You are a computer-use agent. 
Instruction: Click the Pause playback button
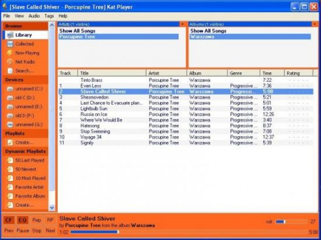tap(22, 231)
